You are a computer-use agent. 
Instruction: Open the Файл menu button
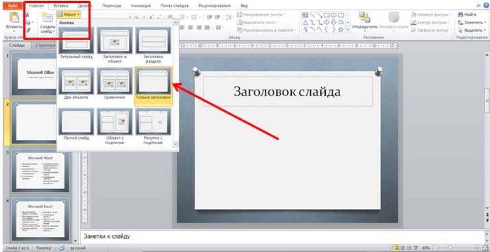tap(12, 5)
